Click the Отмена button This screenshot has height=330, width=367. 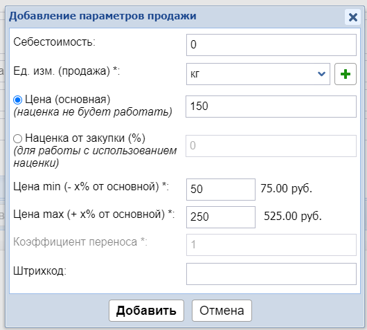point(222,311)
